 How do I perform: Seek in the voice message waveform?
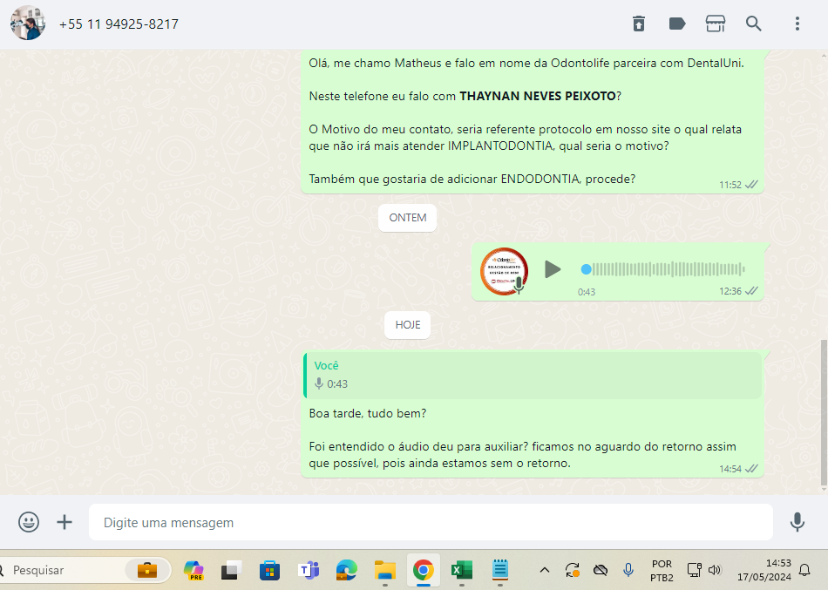click(x=662, y=269)
